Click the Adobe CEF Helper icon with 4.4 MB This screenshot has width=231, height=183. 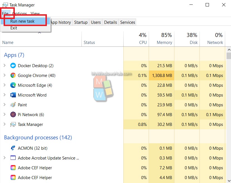pyautogui.click(x=13, y=177)
